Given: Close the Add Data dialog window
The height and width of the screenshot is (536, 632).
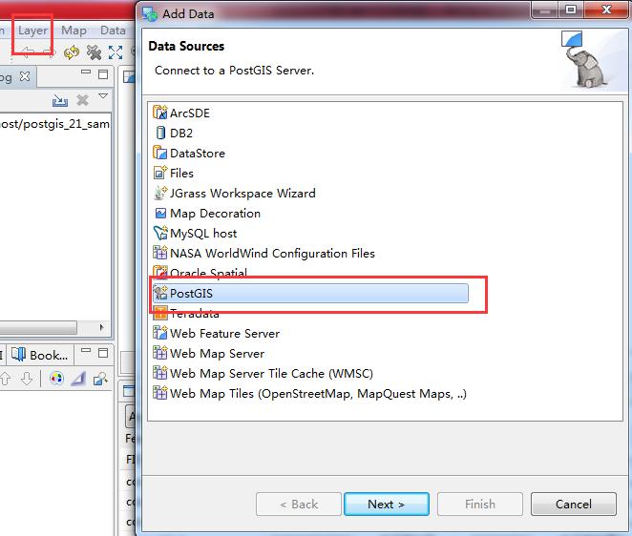Looking at the screenshot, I should [606, 9].
